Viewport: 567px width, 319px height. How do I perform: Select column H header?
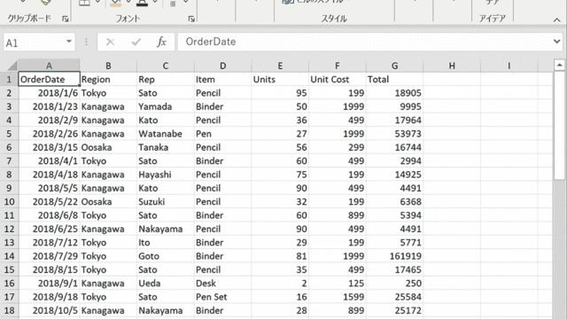click(452, 66)
